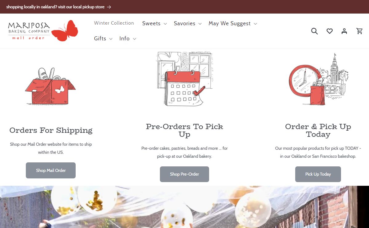
Task: Click the Shop Mail Order button
Action: click(51, 170)
